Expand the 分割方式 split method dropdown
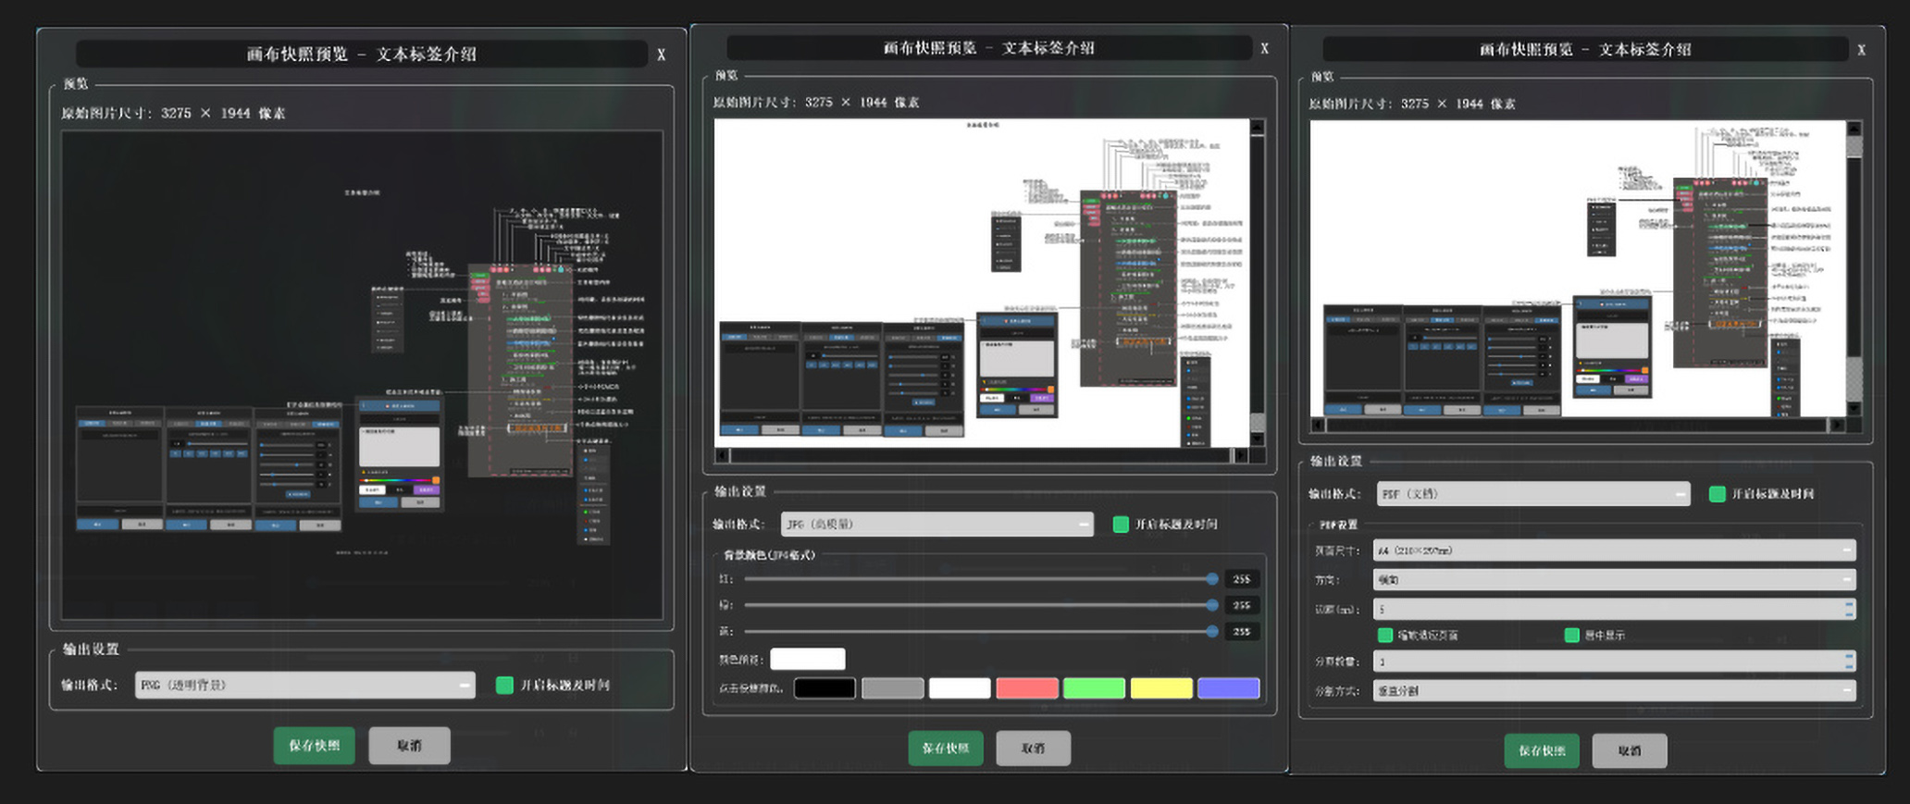Viewport: 1910px width, 804px height. (x=1614, y=691)
